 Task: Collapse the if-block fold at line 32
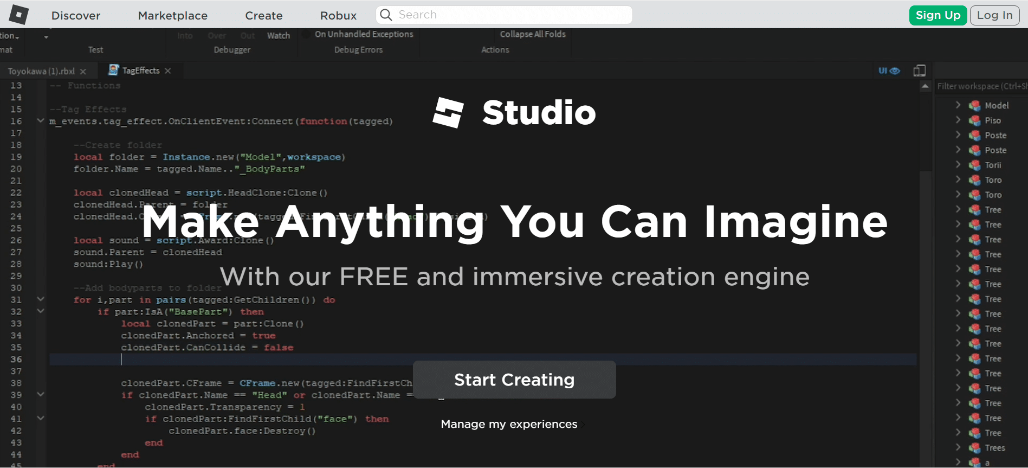40,311
